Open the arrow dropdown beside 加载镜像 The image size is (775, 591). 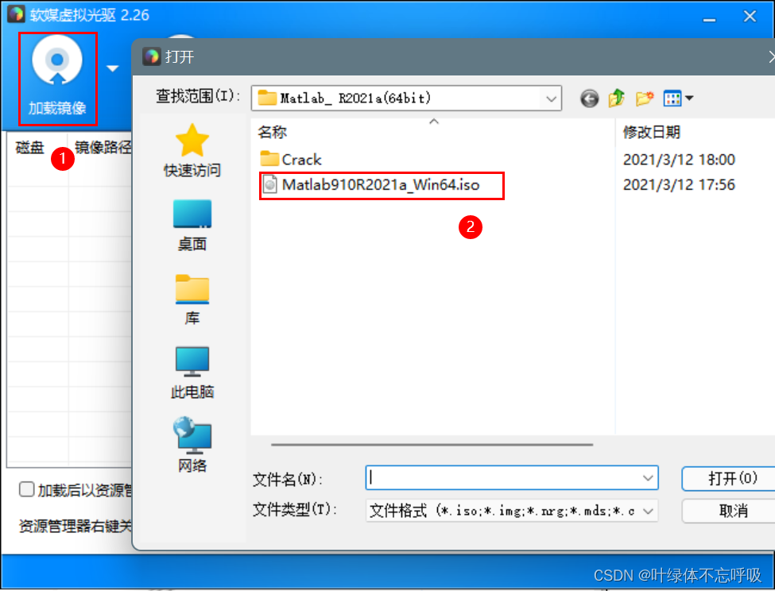pyautogui.click(x=113, y=68)
